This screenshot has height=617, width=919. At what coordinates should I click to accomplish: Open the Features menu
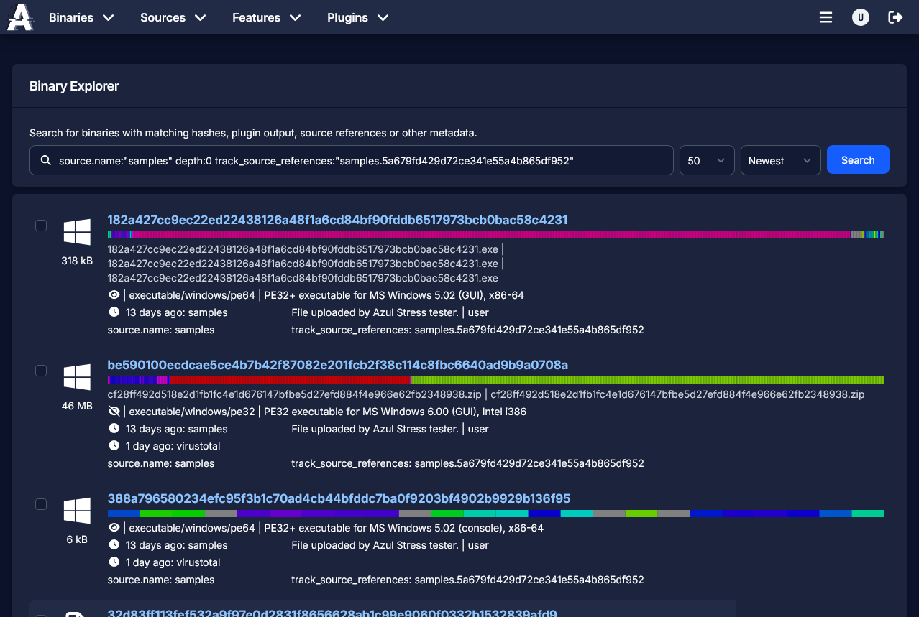[266, 17]
